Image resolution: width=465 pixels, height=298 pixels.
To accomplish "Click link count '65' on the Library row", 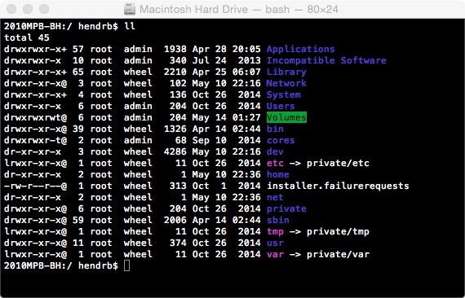I will pos(78,72).
